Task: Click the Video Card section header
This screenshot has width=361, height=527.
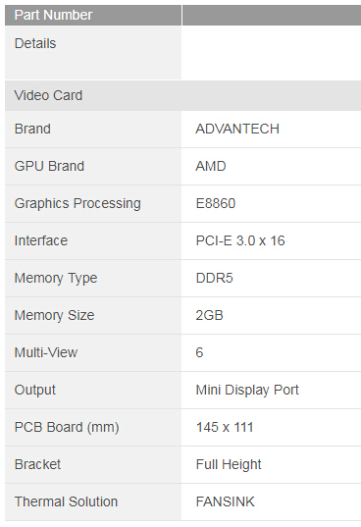Action: click(183, 95)
